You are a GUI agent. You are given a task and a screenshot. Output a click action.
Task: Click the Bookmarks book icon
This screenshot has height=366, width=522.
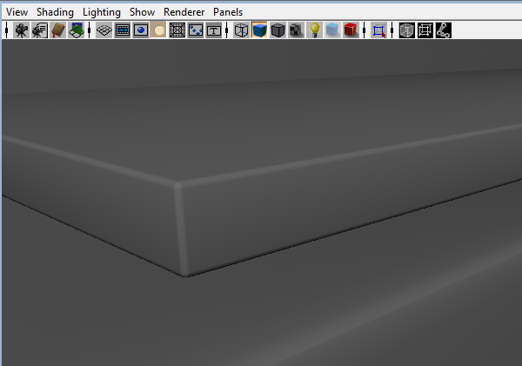point(58,30)
